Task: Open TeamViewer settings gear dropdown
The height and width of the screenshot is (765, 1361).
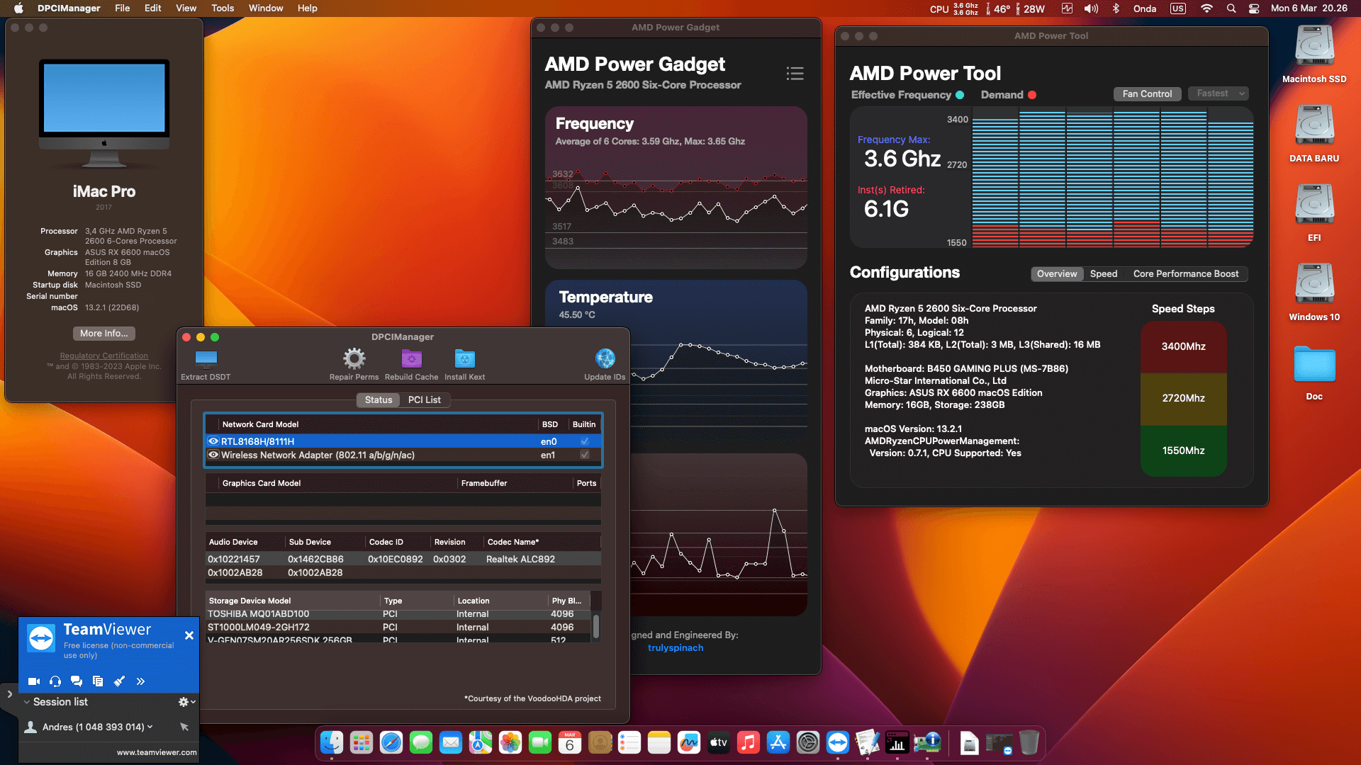Action: [186, 702]
